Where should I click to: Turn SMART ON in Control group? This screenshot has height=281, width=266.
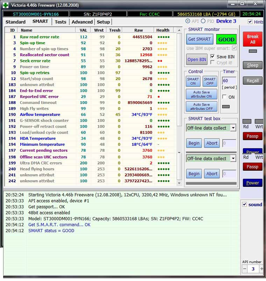pyautogui.click(x=193, y=81)
